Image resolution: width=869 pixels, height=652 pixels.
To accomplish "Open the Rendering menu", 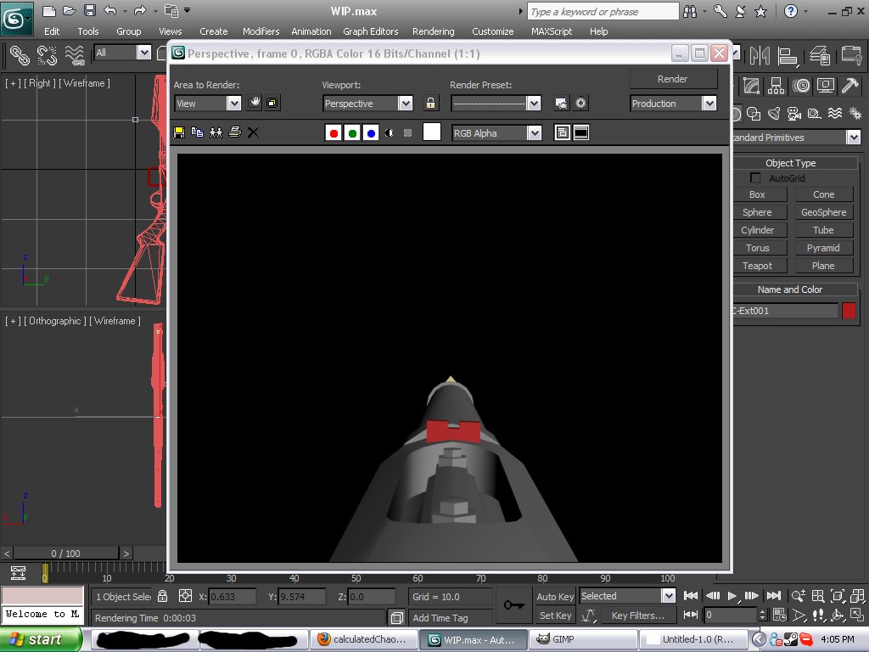I will tap(433, 31).
